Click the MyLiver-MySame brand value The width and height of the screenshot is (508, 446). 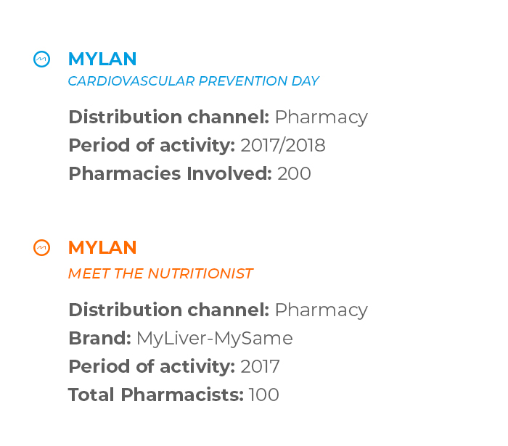[215, 339]
